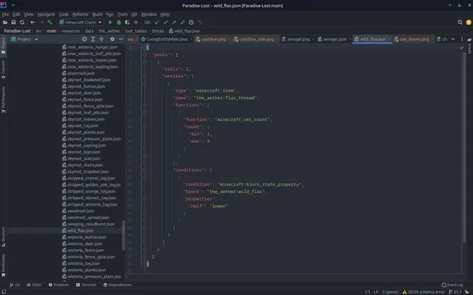Switch to the oak_leaves.png tab
Viewport: 473px width, 295px height.
click(x=414, y=39)
